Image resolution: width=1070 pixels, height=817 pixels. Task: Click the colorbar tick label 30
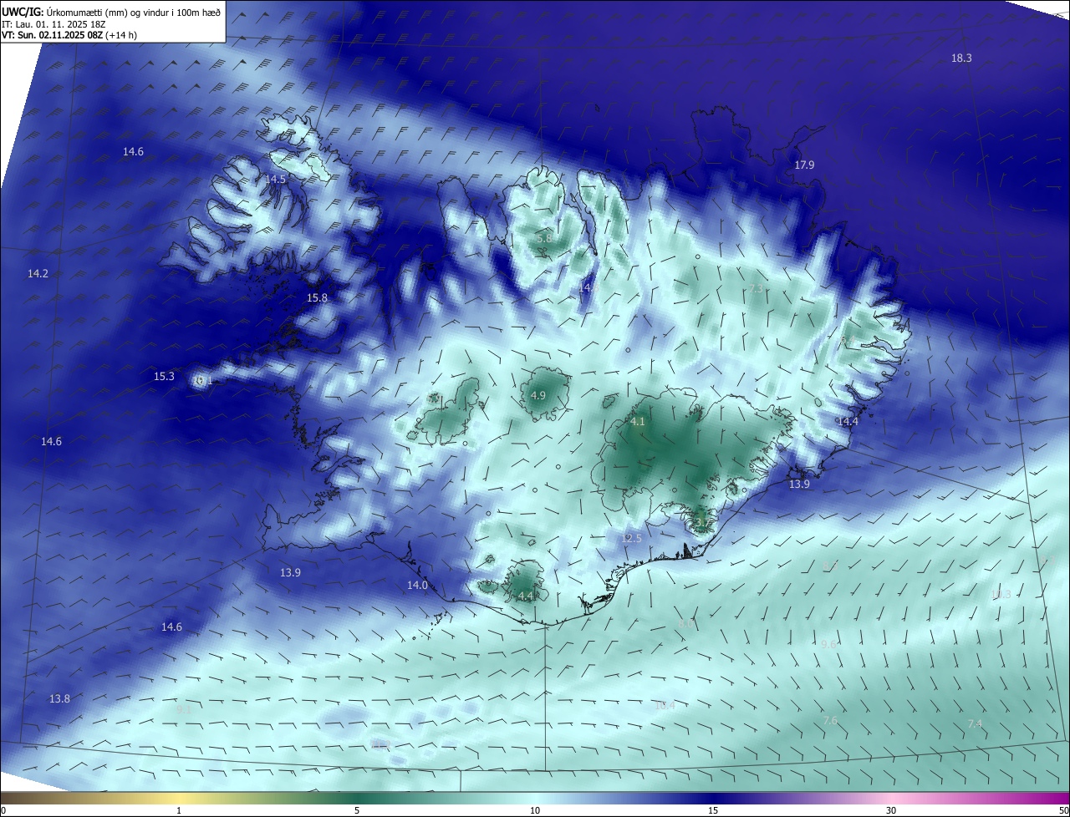pyautogui.click(x=891, y=810)
